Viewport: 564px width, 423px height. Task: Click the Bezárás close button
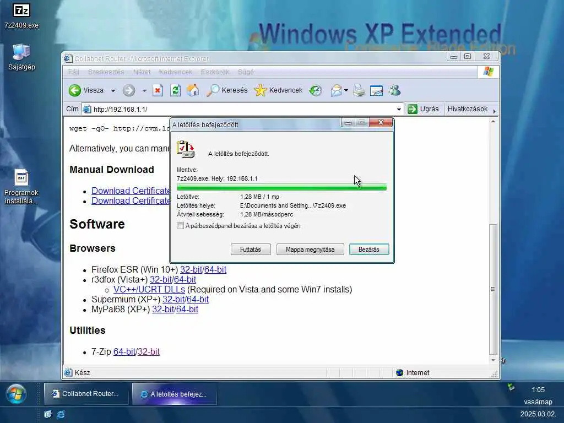368,250
